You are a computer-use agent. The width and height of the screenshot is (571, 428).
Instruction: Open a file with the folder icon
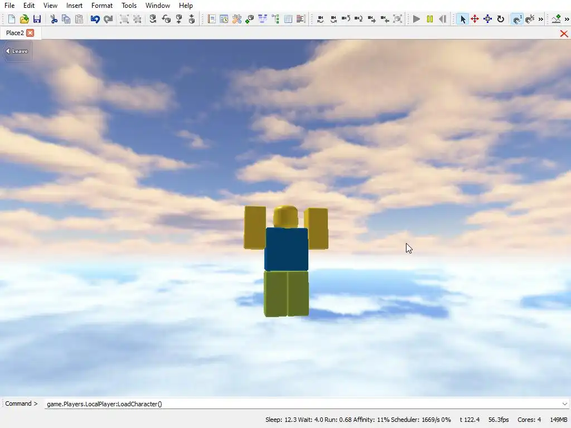25,20
